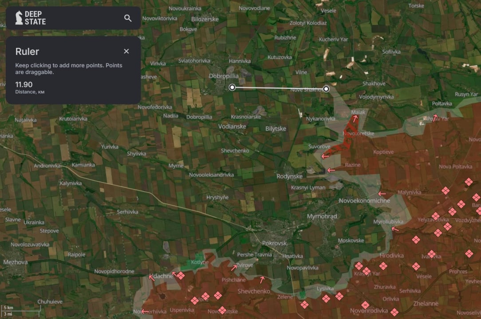Image resolution: width=481 pixels, height=319 pixels.
Task: Click the Kucheriv Yar label
Action: point(333,39)
